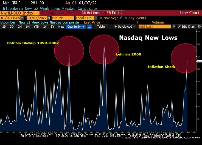The image size is (202, 145).
Task: Select the Max time range
Action: (x=61, y=27)
